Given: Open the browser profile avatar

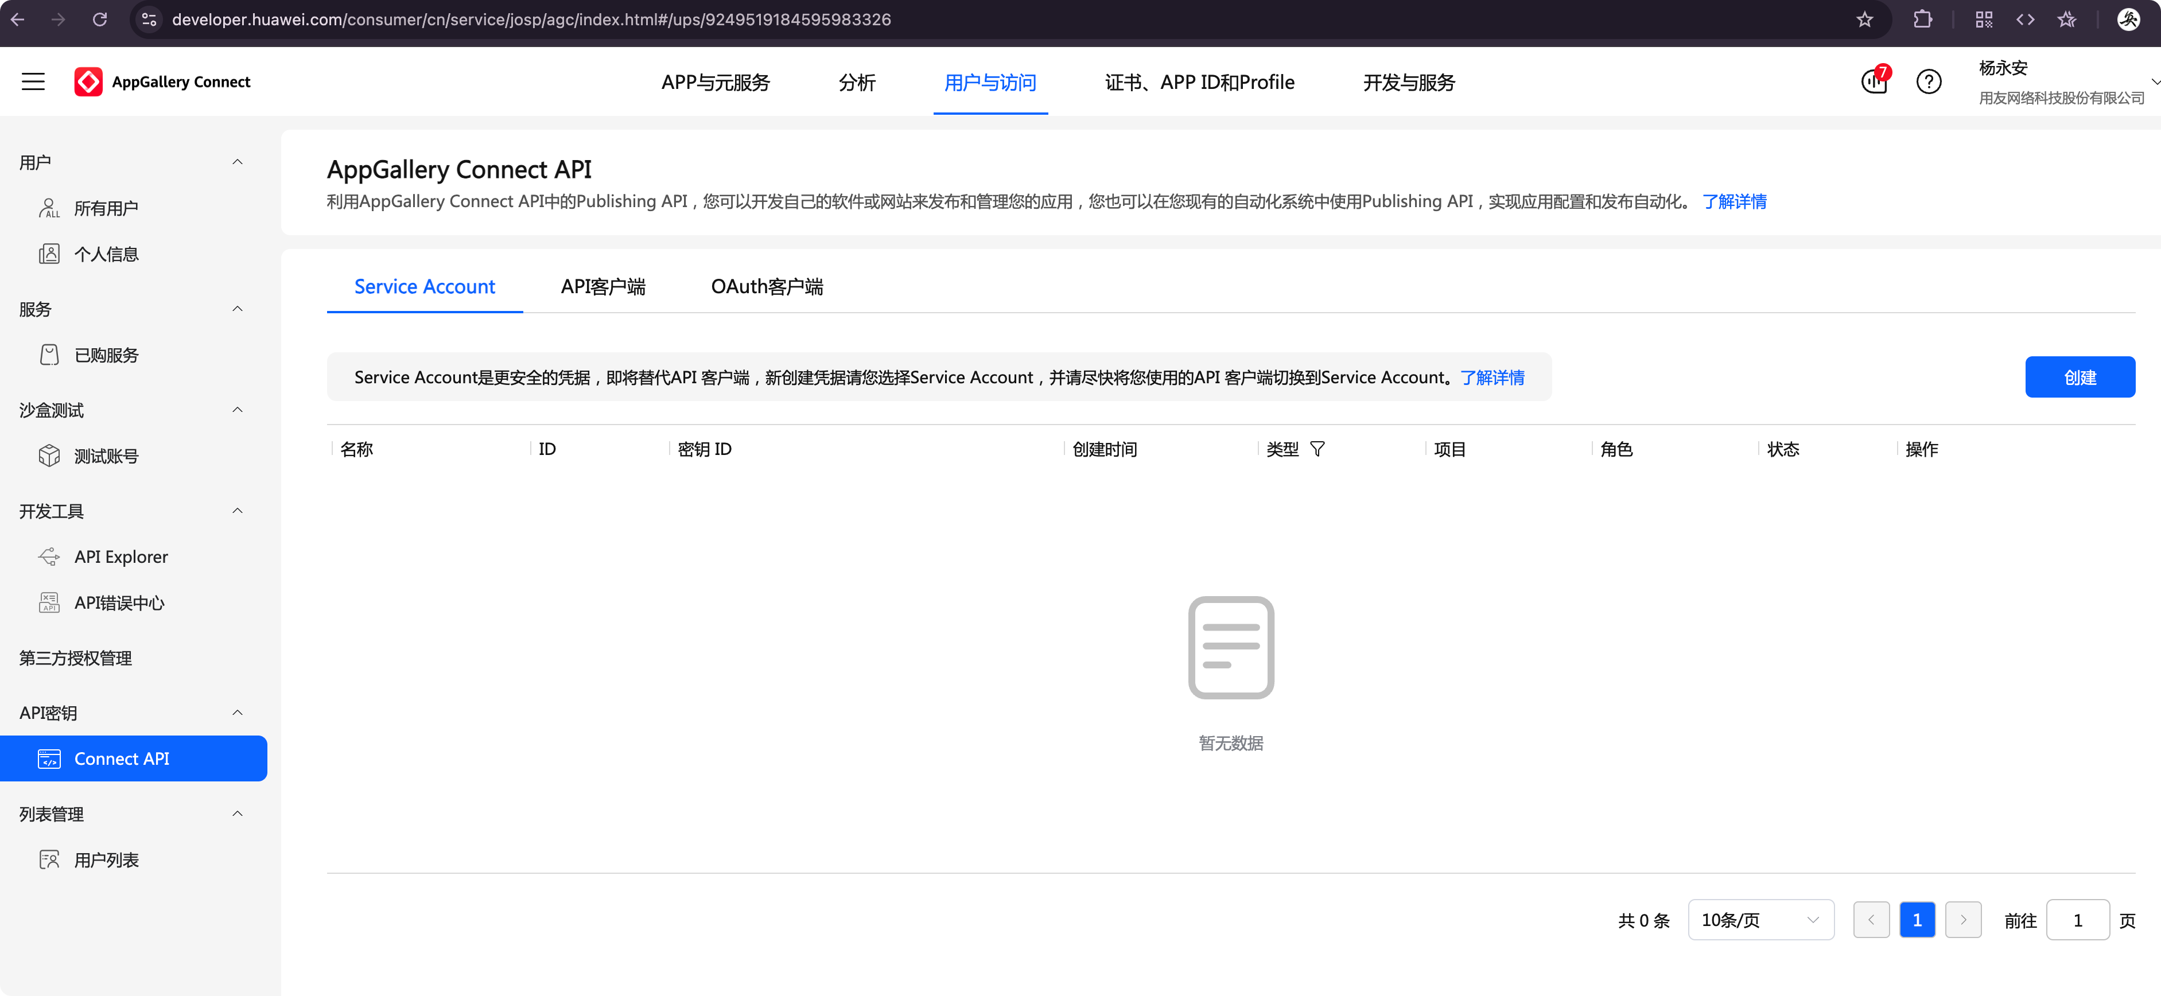Looking at the screenshot, I should 2128,20.
